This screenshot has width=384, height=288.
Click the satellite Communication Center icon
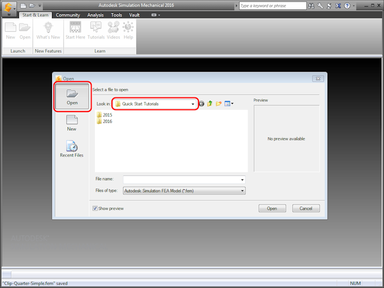pyautogui.click(x=329, y=5)
